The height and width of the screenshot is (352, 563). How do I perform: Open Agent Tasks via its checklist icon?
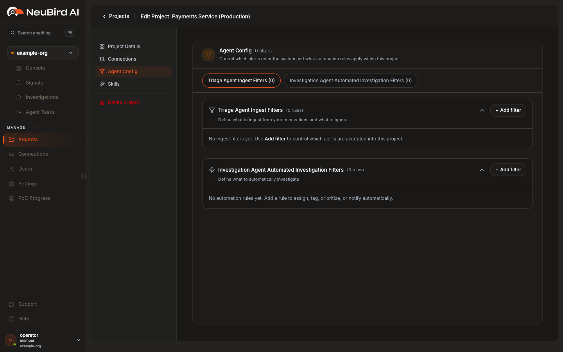[x=19, y=112]
